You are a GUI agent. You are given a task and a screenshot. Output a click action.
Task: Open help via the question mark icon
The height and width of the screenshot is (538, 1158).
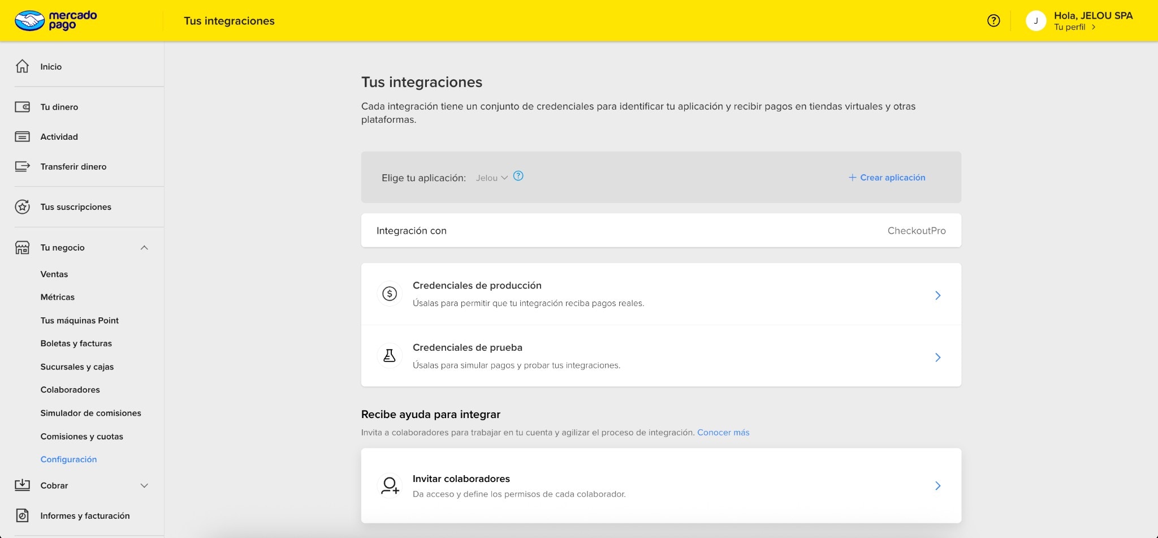click(993, 20)
